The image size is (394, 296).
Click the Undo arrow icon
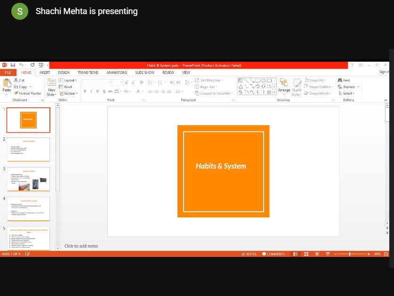click(21, 65)
